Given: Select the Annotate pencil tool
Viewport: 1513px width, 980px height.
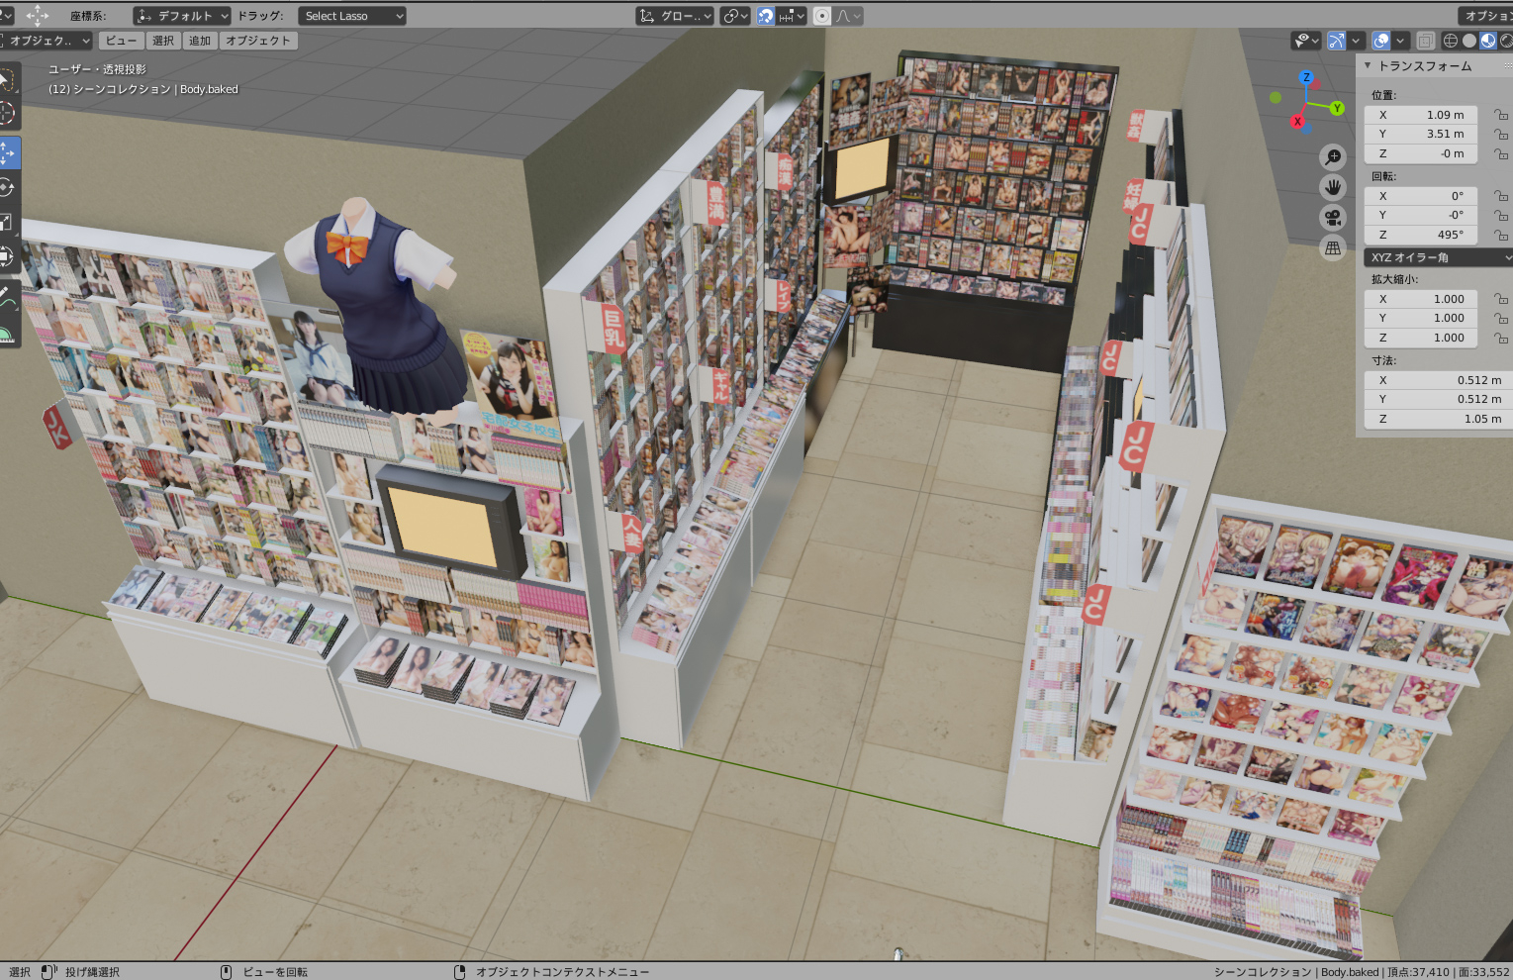Looking at the screenshot, I should [x=8, y=294].
